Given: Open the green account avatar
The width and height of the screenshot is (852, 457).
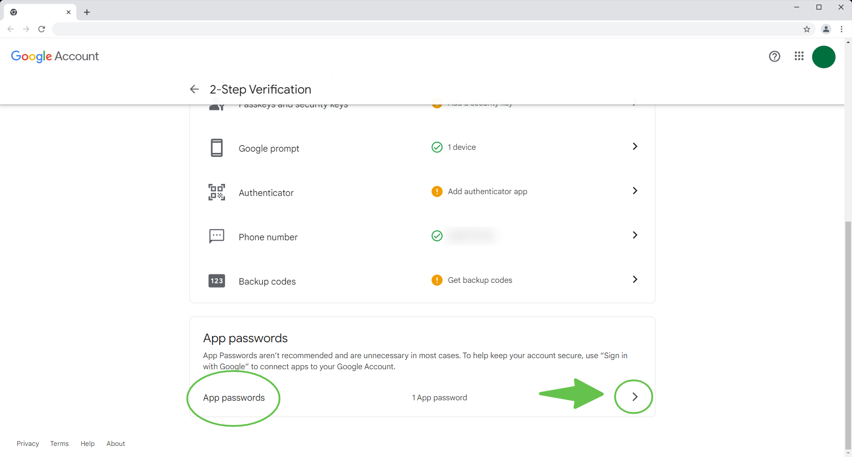Looking at the screenshot, I should coord(824,57).
